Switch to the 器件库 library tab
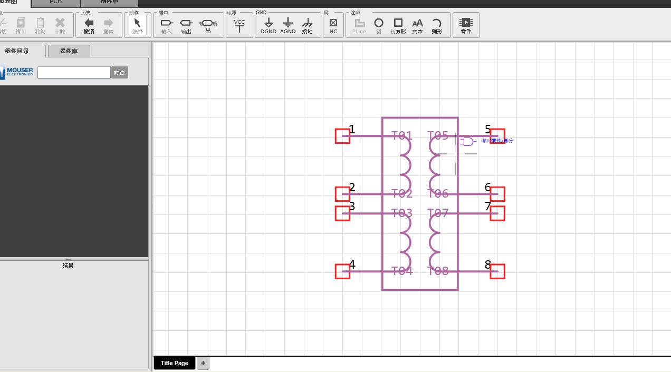671x372 pixels. point(69,51)
